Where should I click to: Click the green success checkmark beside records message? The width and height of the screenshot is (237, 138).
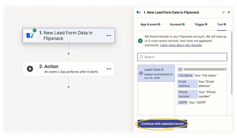point(140,41)
